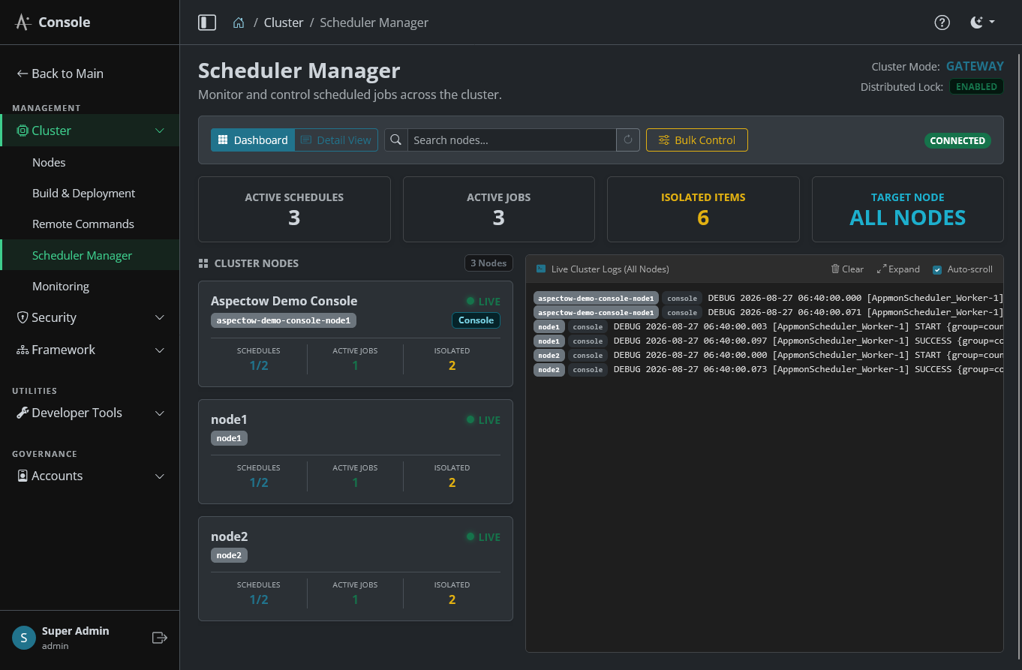
Task: Select the Active Jobs card
Action: coord(499,209)
